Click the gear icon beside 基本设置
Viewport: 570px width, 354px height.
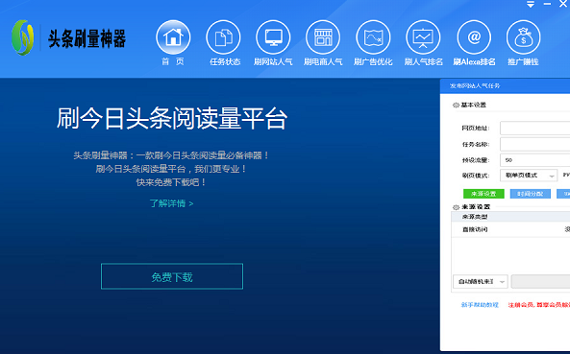[x=456, y=106]
